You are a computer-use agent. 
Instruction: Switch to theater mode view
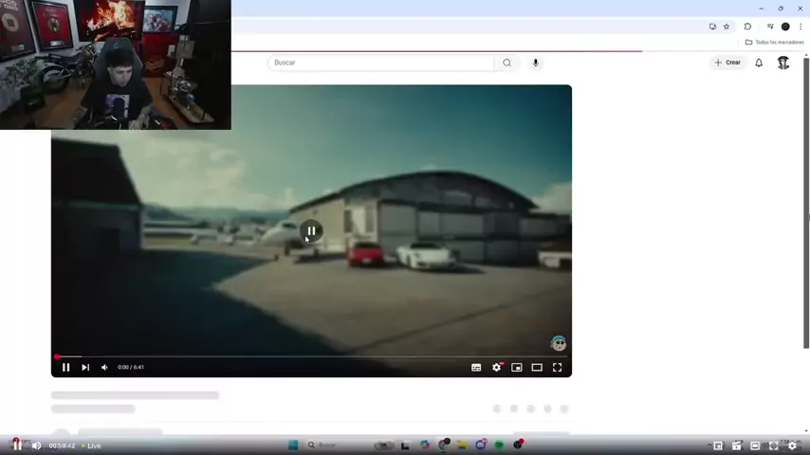[537, 367]
